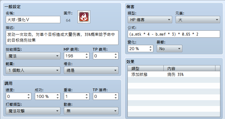225x119 pixels.
Task: Increase 重複 count with up arrow
Action: [87, 95]
